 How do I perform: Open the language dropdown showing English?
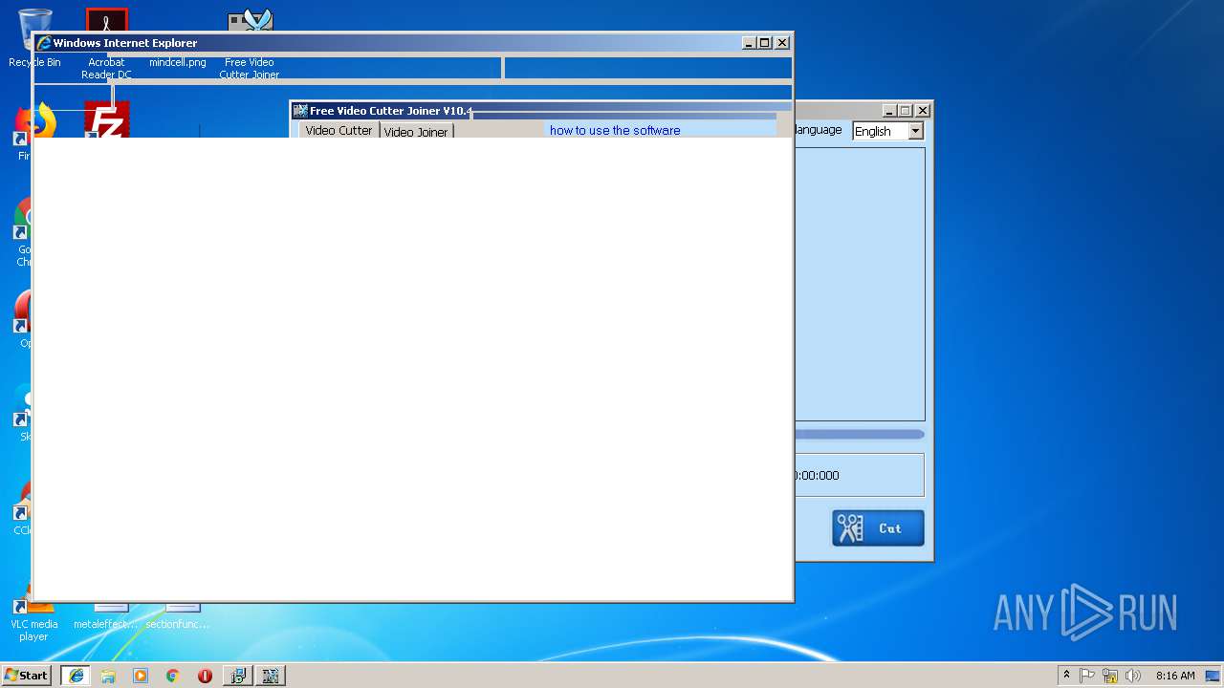(888, 131)
